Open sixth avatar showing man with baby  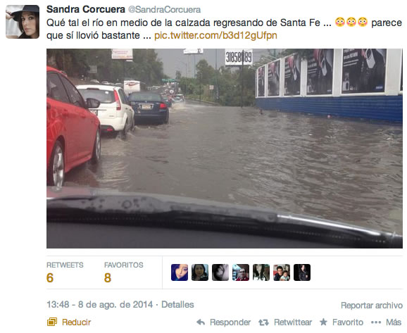tap(282, 272)
